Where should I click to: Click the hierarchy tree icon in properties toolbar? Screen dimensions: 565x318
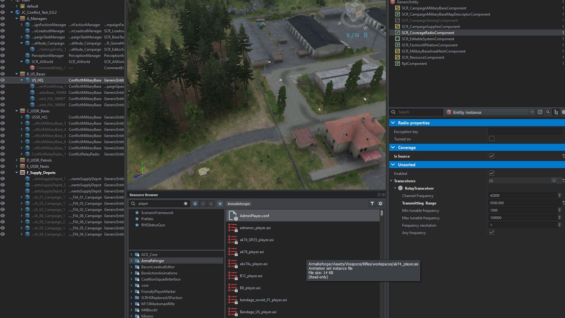pos(556,112)
